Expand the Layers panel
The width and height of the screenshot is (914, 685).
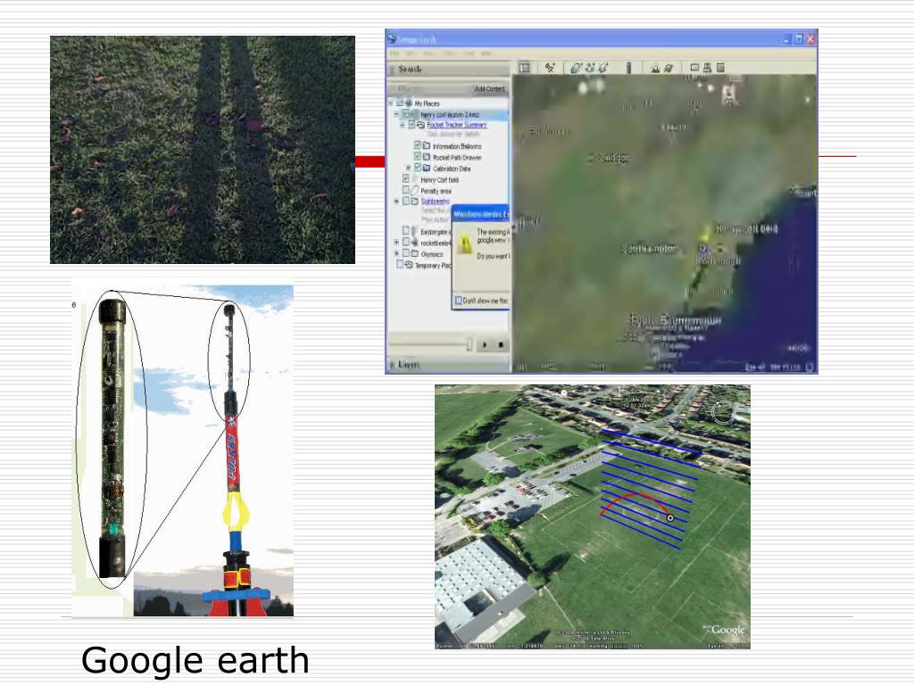click(448, 365)
